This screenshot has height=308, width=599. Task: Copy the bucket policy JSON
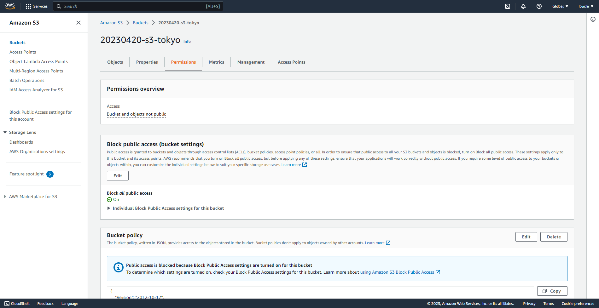pyautogui.click(x=552, y=291)
